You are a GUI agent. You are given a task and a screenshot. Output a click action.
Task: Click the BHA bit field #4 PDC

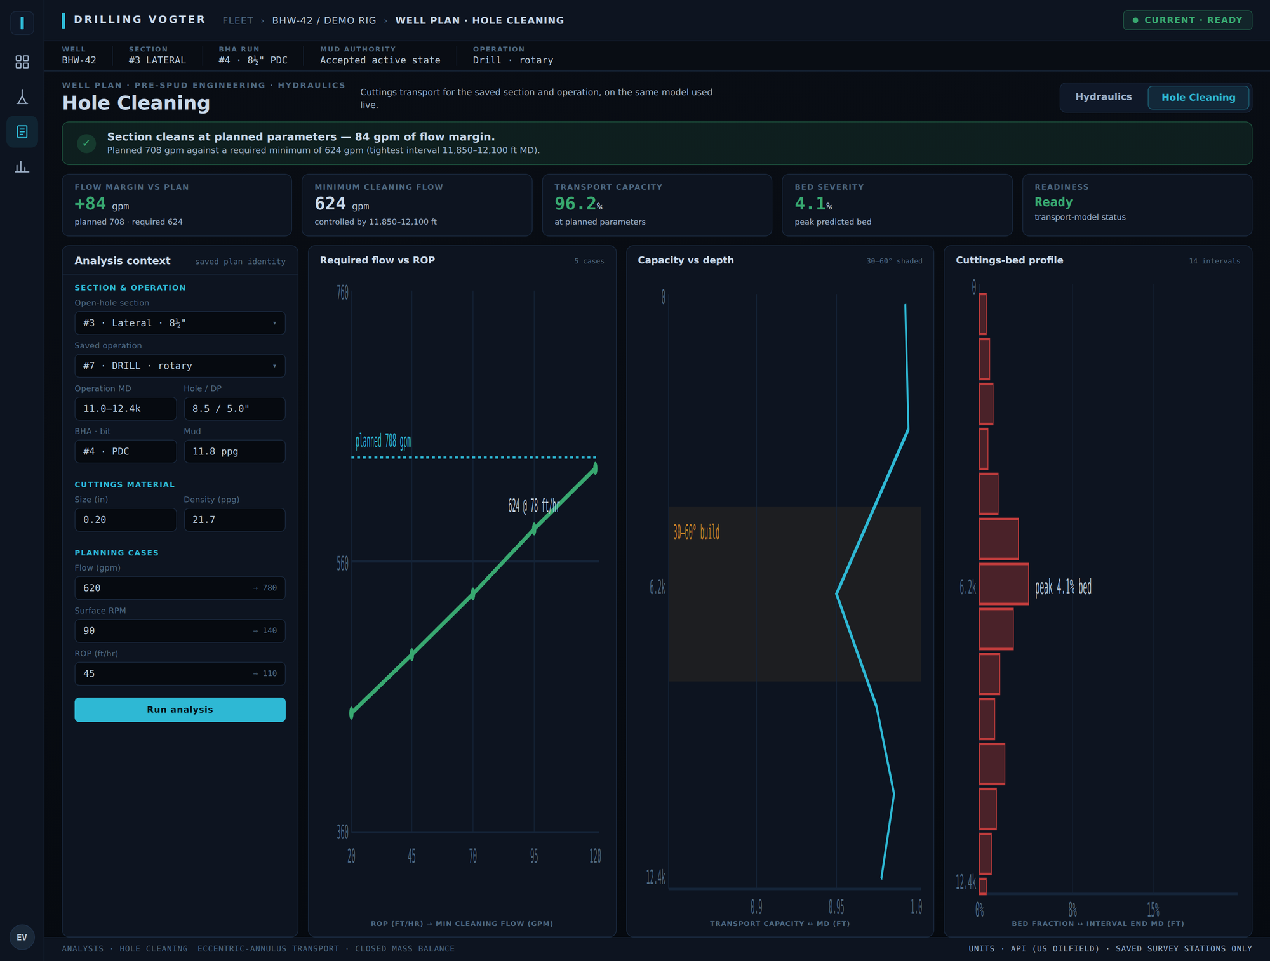(125, 451)
